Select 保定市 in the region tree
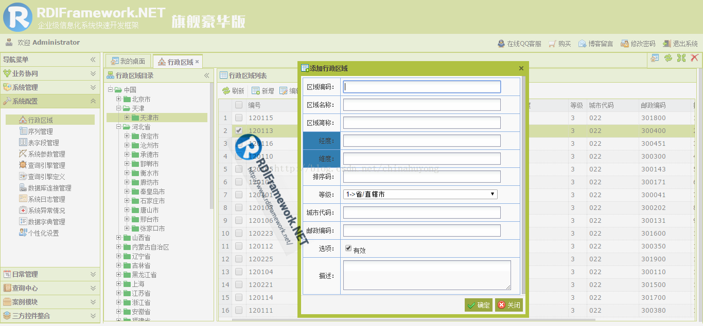Screen dimensions: 703x326 (x=149, y=136)
